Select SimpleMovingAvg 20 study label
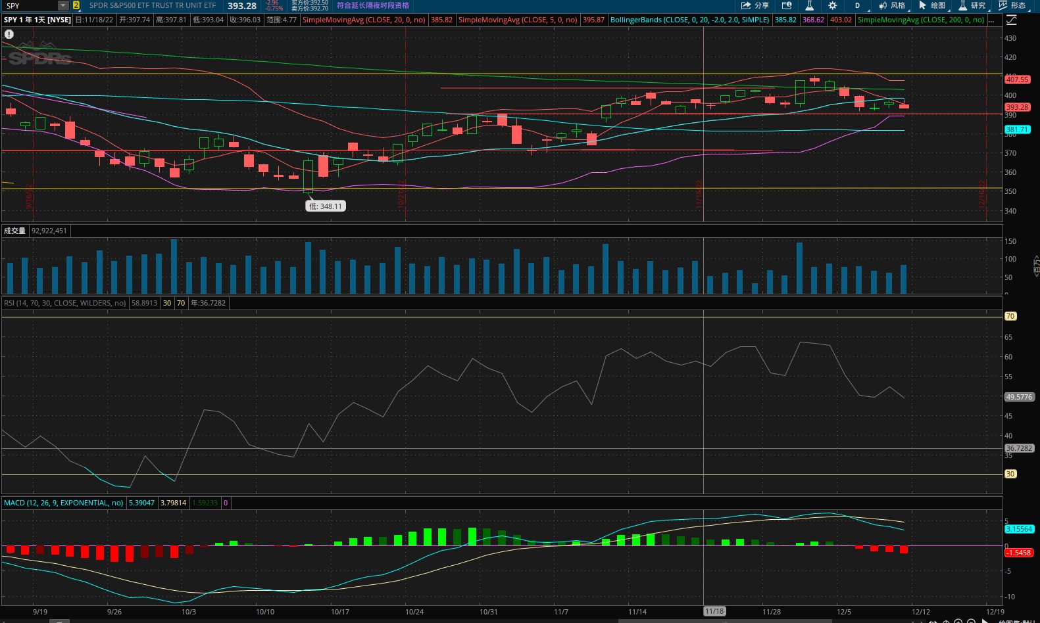This screenshot has width=1040, height=623. point(364,20)
